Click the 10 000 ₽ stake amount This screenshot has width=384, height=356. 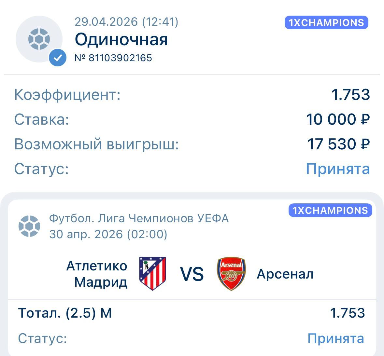tap(338, 119)
